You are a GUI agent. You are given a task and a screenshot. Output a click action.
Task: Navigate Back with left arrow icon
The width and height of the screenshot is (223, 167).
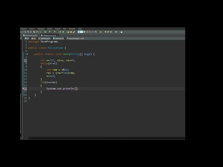(x=111, y=32)
